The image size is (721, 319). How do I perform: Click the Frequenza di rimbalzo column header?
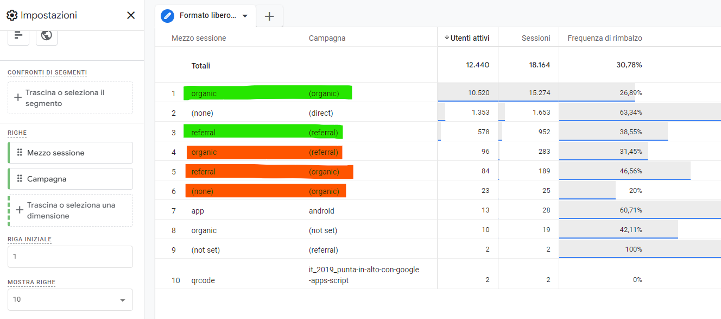tap(605, 38)
